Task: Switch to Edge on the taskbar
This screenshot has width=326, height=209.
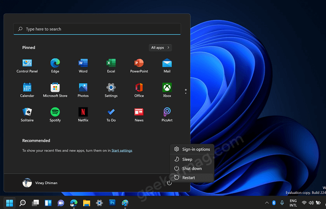Action: click(x=74, y=203)
